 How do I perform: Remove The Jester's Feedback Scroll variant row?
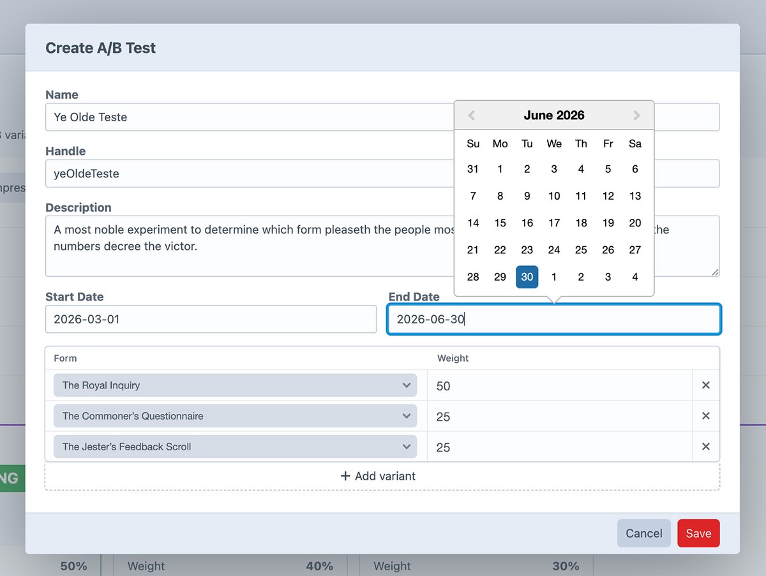706,447
